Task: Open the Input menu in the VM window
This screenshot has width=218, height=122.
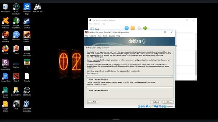Action: point(105,36)
